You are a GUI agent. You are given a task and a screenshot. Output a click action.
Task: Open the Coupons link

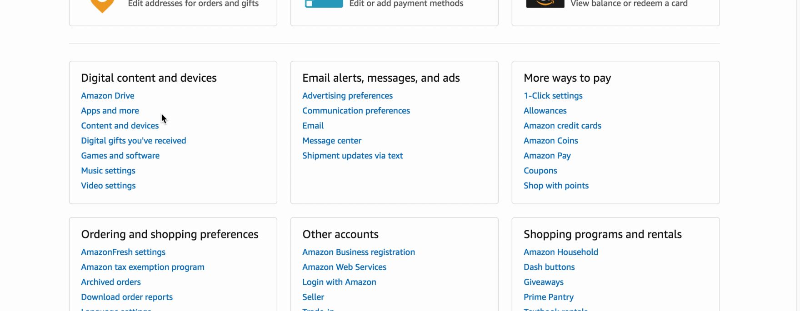[540, 171]
